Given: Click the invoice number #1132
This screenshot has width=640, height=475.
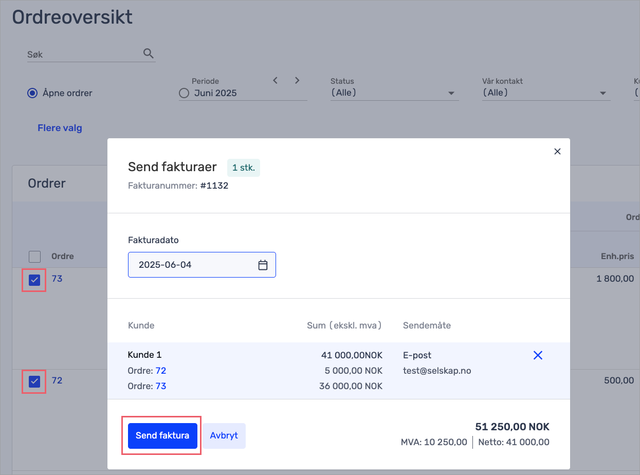Looking at the screenshot, I should 214,186.
